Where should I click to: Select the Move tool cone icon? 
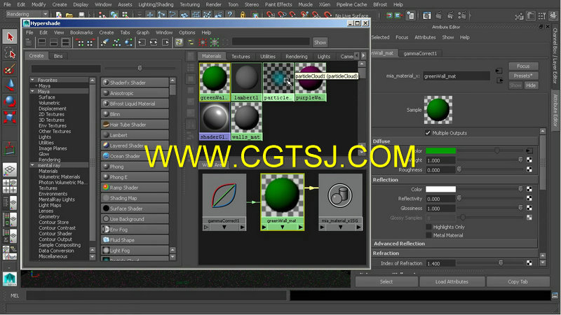point(10,85)
